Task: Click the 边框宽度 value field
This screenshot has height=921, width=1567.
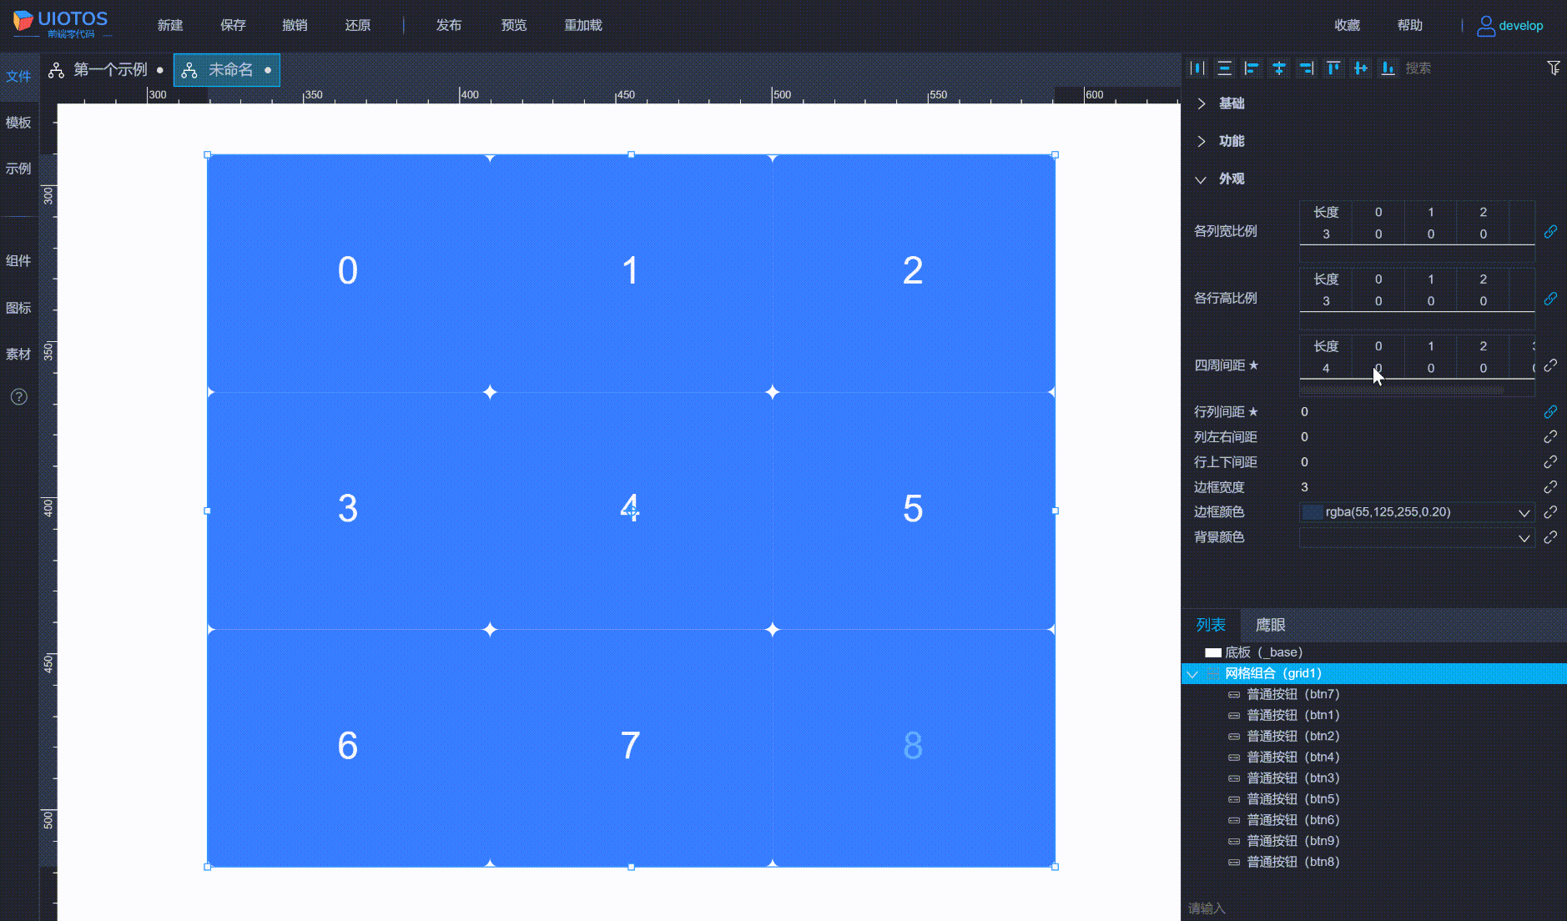Action: click(x=1417, y=487)
